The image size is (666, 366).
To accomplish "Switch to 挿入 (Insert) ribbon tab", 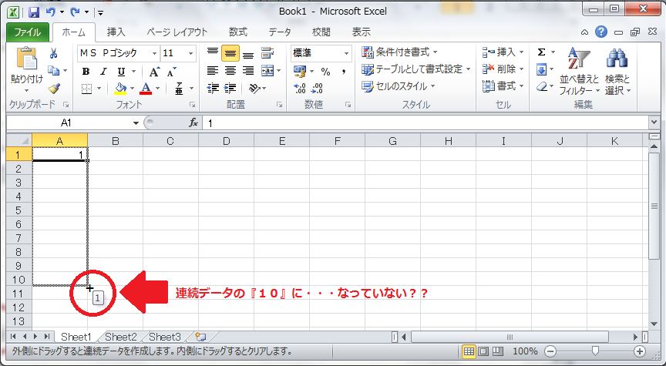I will 116,32.
